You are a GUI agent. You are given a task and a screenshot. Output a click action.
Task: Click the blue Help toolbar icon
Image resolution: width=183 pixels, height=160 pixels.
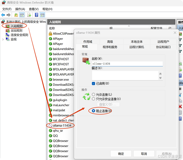[37, 15]
